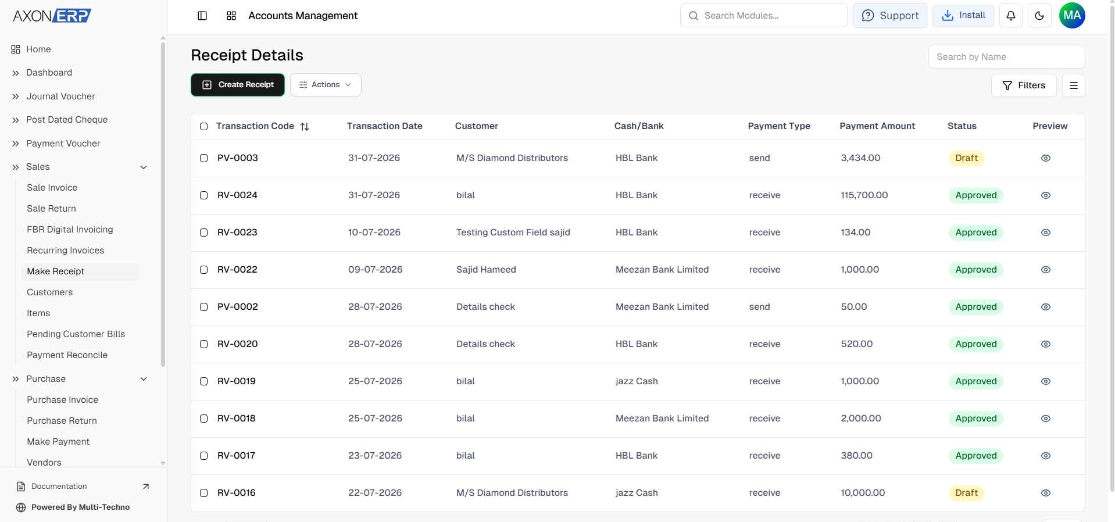Open the Actions dropdown
This screenshot has width=1115, height=522.
tap(326, 85)
